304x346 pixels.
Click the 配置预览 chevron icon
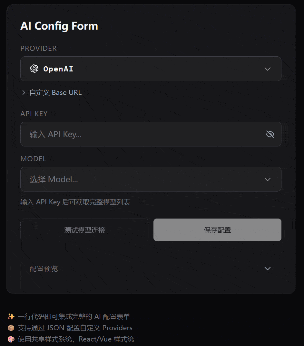pyautogui.click(x=267, y=268)
